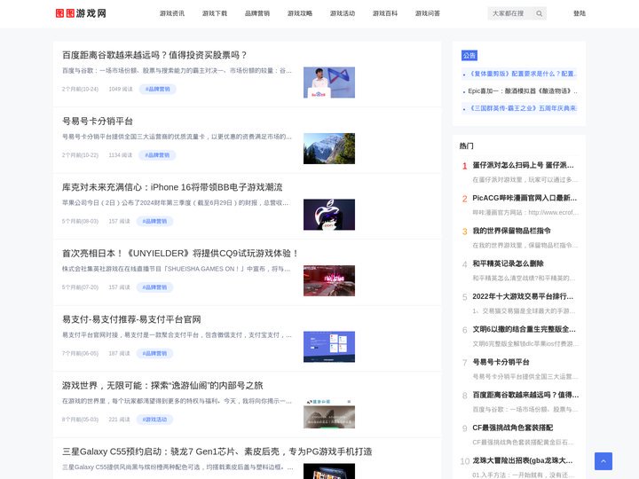The image size is (639, 479).
Task: Open hot item 6 文明6以撒的结合重生完整版
Action: point(524,329)
